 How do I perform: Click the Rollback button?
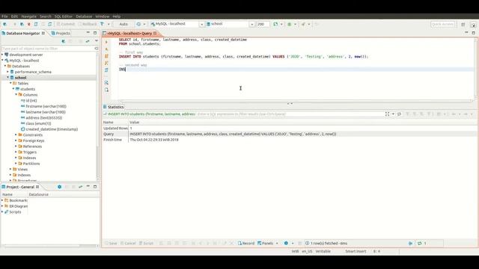[88, 24]
